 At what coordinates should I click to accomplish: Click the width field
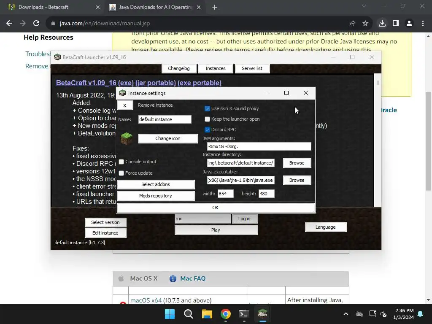[226, 194]
